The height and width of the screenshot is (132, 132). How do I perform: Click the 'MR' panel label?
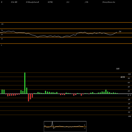(118, 69)
